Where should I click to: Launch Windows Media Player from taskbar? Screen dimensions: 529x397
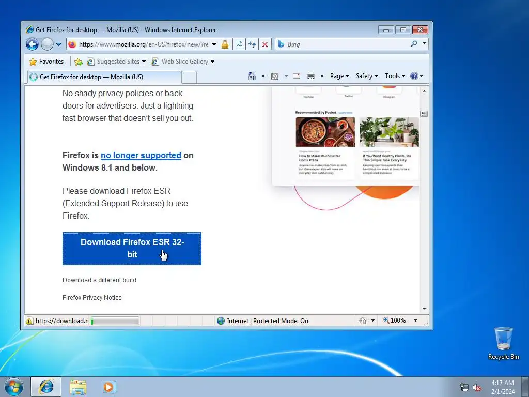tap(110, 387)
